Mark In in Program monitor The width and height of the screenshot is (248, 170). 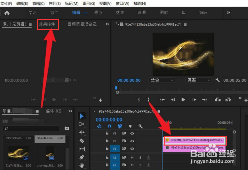click(x=139, y=100)
